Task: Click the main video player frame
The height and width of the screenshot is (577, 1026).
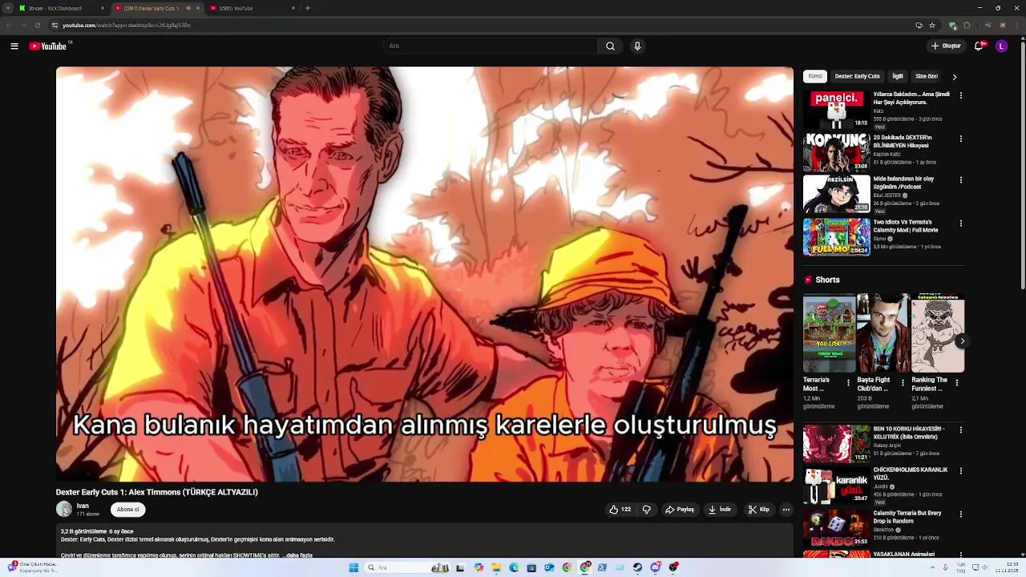Action: click(x=425, y=274)
